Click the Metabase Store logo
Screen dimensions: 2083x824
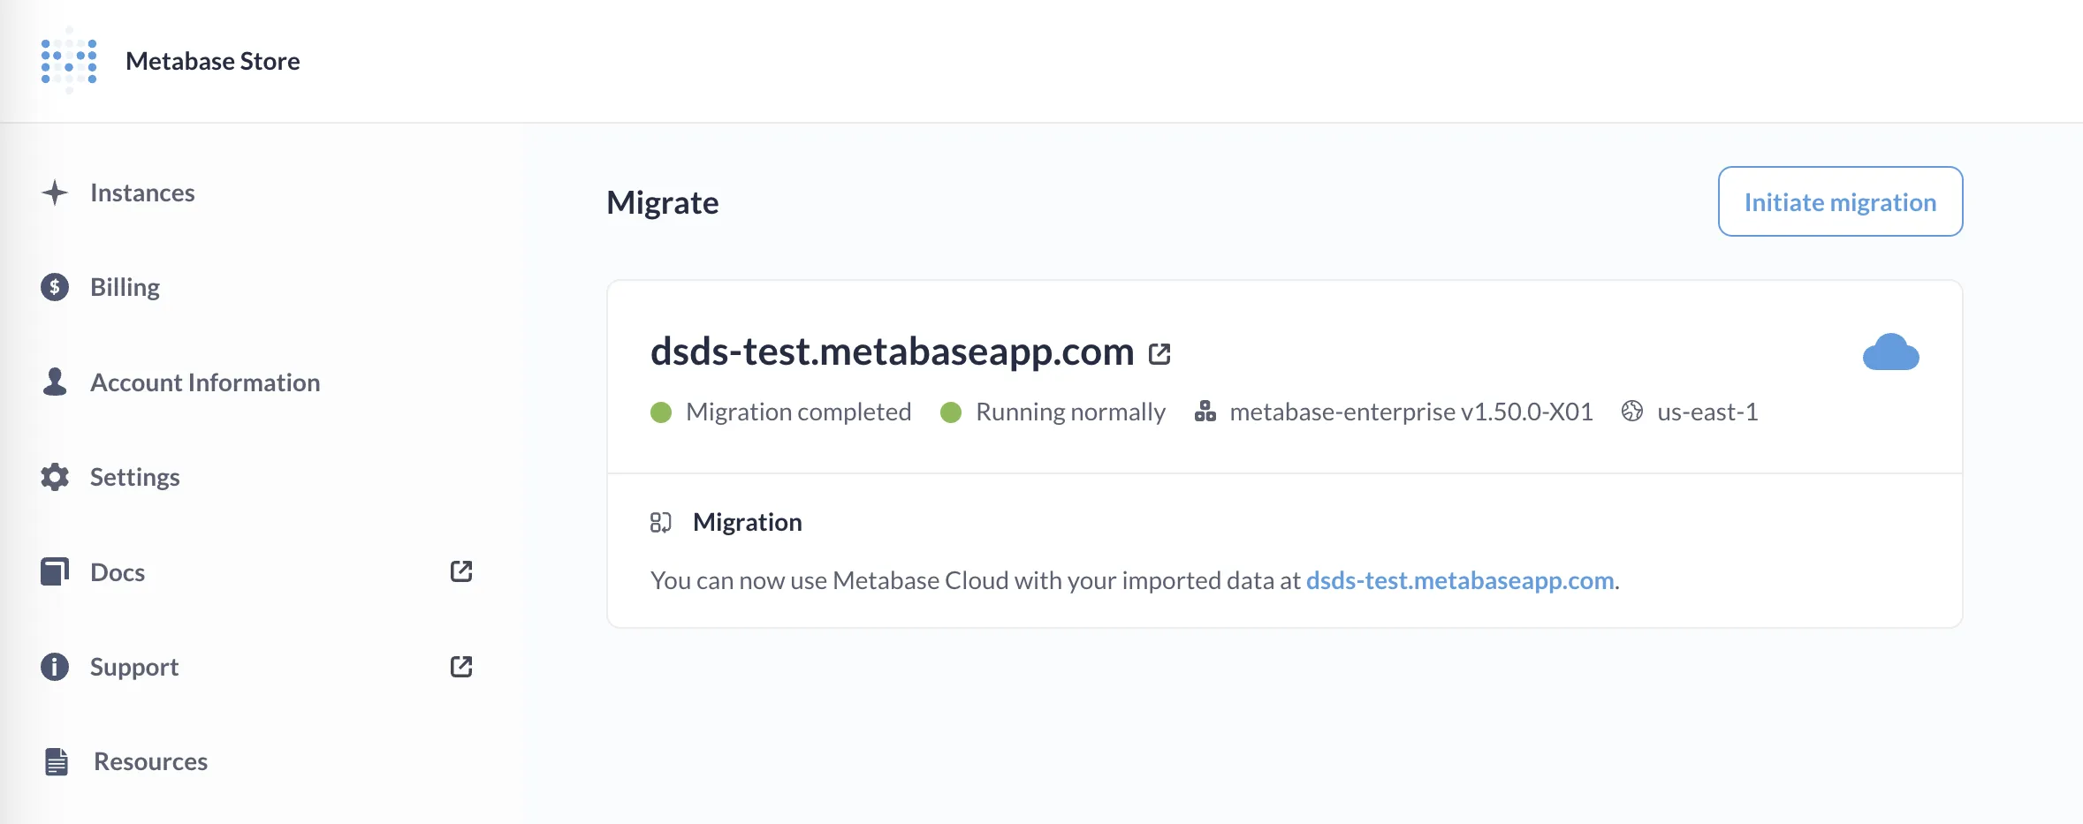point(66,61)
